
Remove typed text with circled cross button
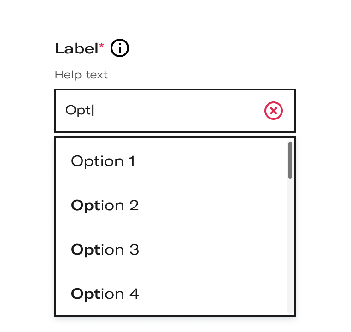click(x=273, y=111)
